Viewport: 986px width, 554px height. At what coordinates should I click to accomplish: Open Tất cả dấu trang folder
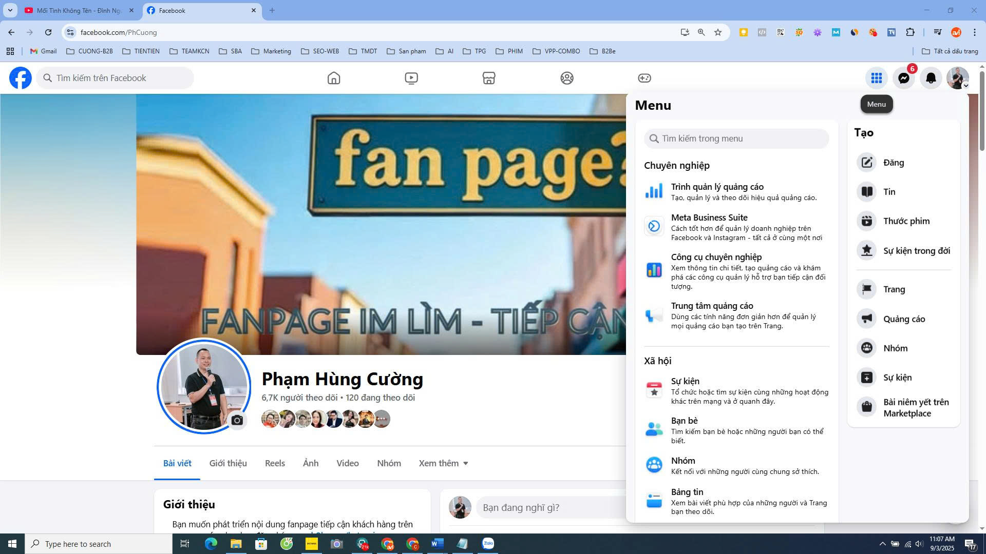pos(950,51)
